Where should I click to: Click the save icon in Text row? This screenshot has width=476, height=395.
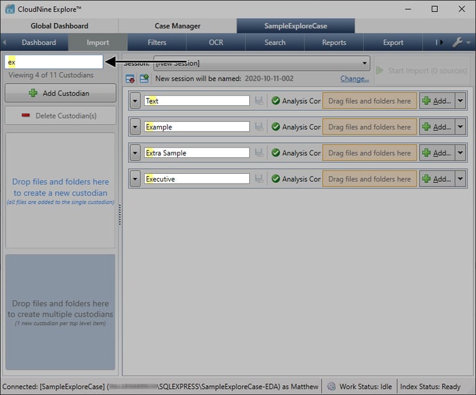pos(259,100)
